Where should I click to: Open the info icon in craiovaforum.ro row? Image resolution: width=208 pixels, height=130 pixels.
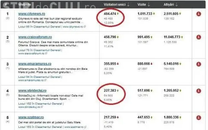(x=199, y=37)
